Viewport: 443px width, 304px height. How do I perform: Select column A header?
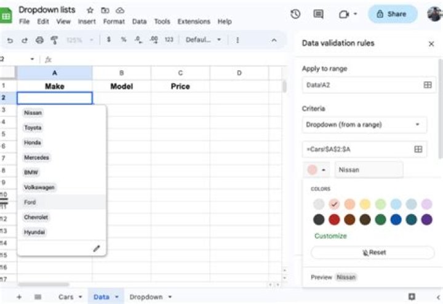coord(55,73)
